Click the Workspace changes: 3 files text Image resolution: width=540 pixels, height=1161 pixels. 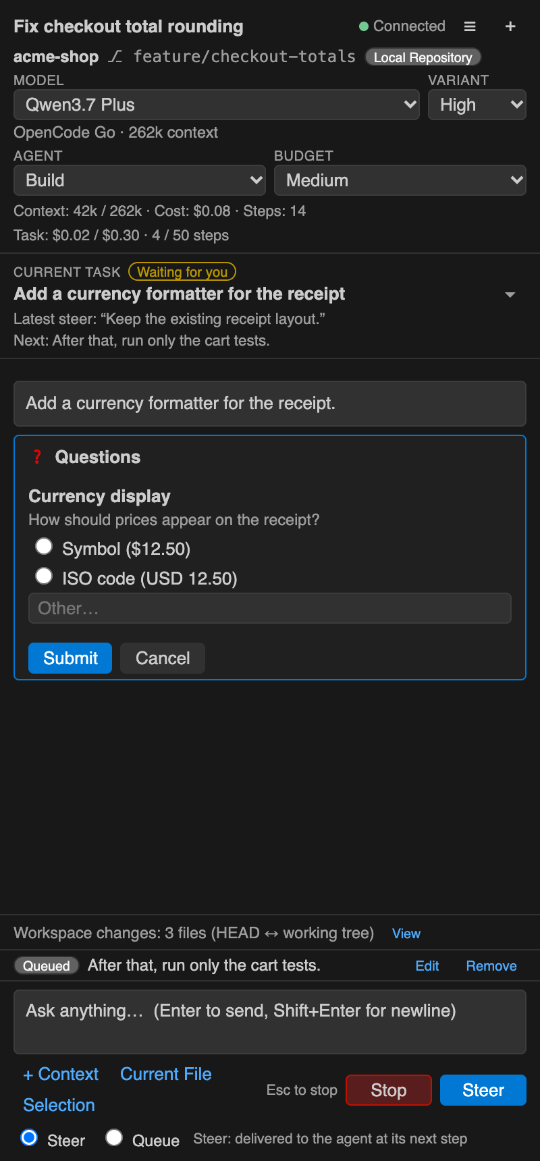tap(194, 933)
